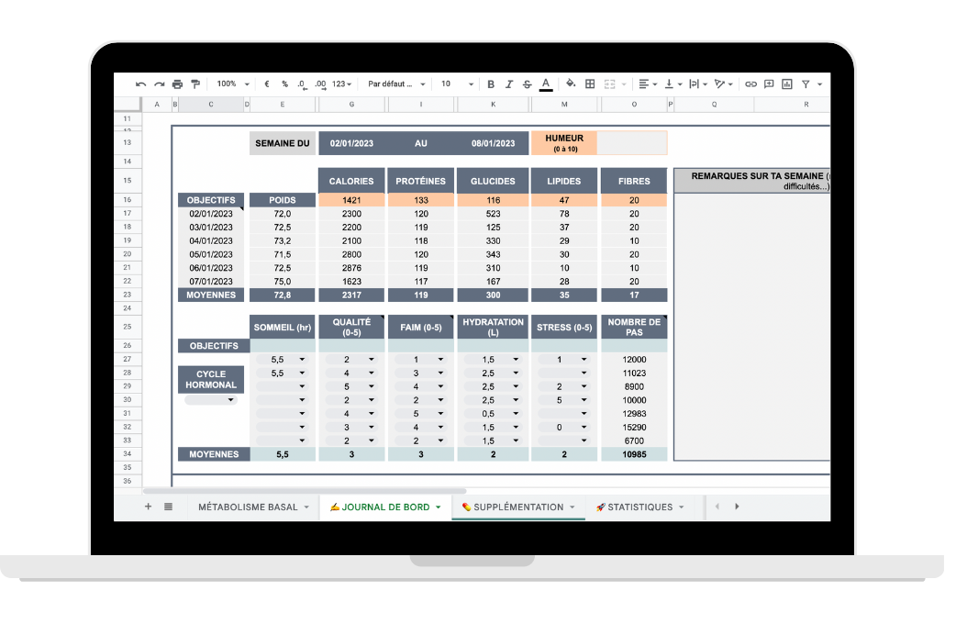Click the print icon
Viewport: 956px width, 635px height.
177,84
